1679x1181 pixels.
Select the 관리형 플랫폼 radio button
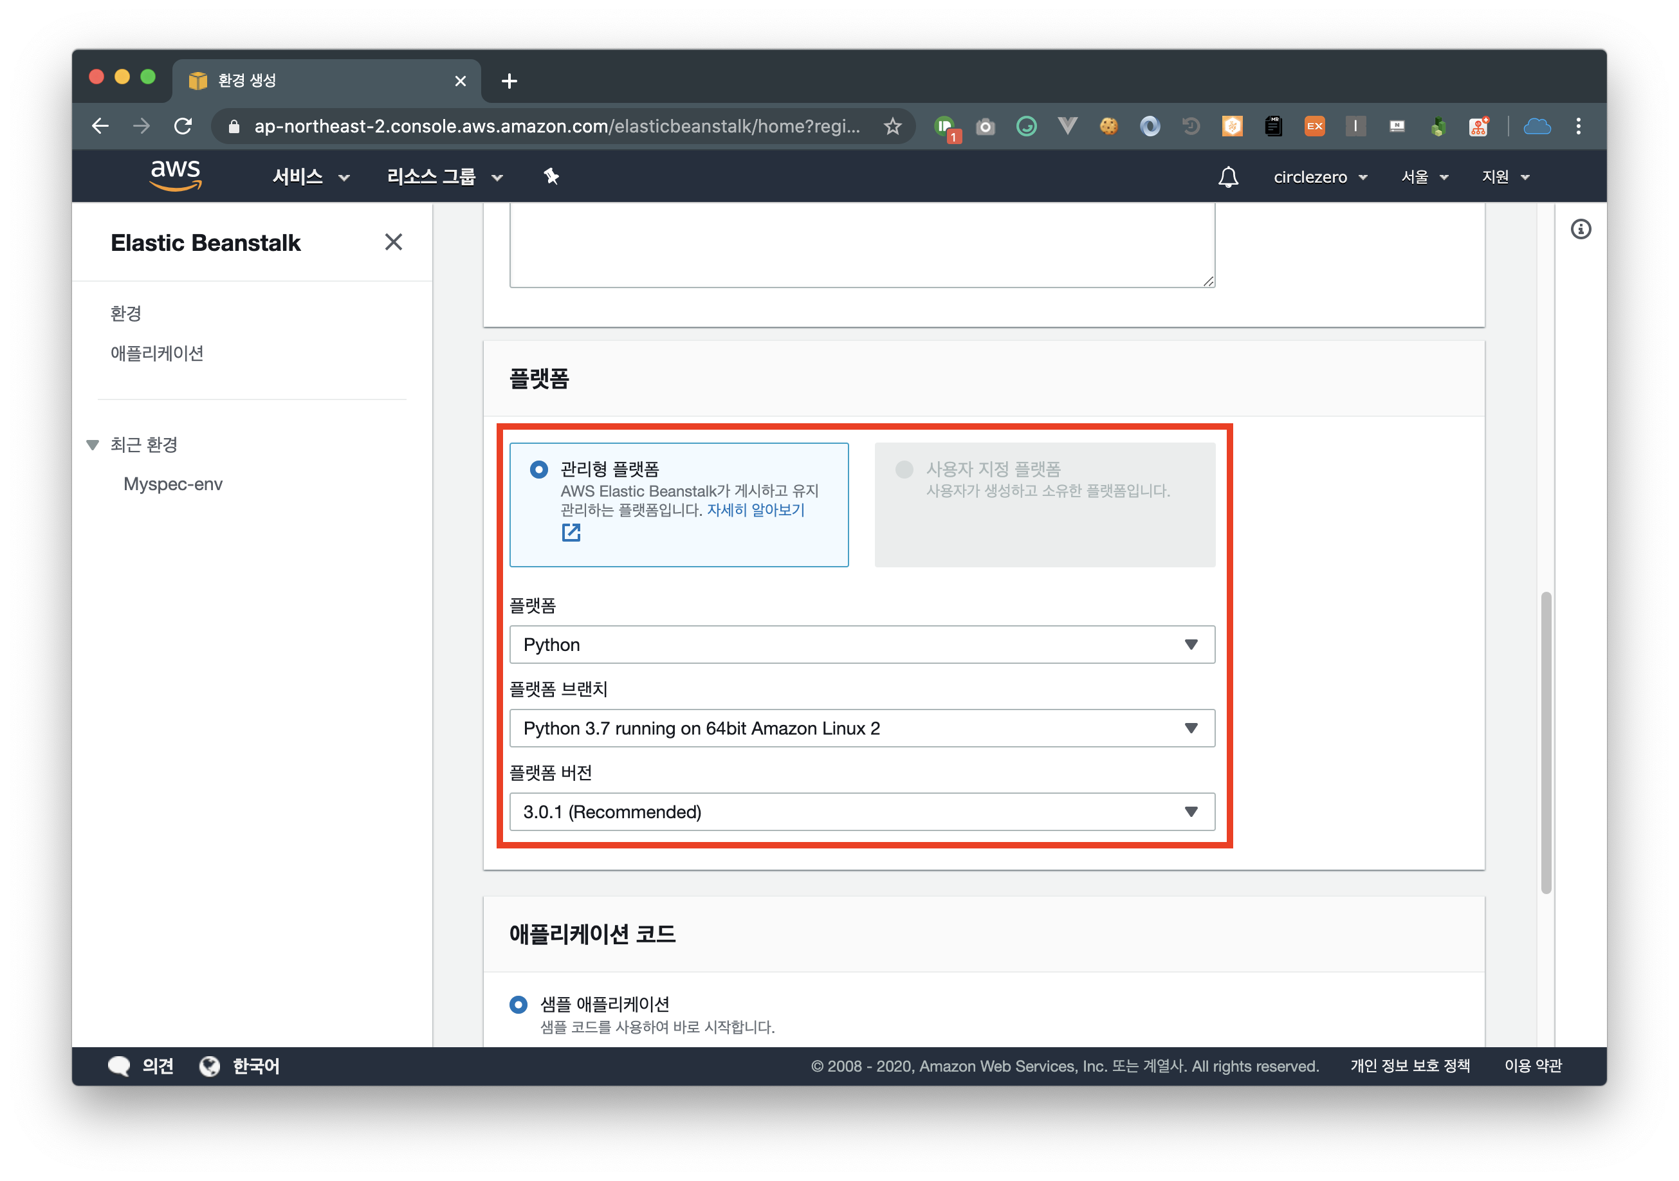click(x=539, y=470)
